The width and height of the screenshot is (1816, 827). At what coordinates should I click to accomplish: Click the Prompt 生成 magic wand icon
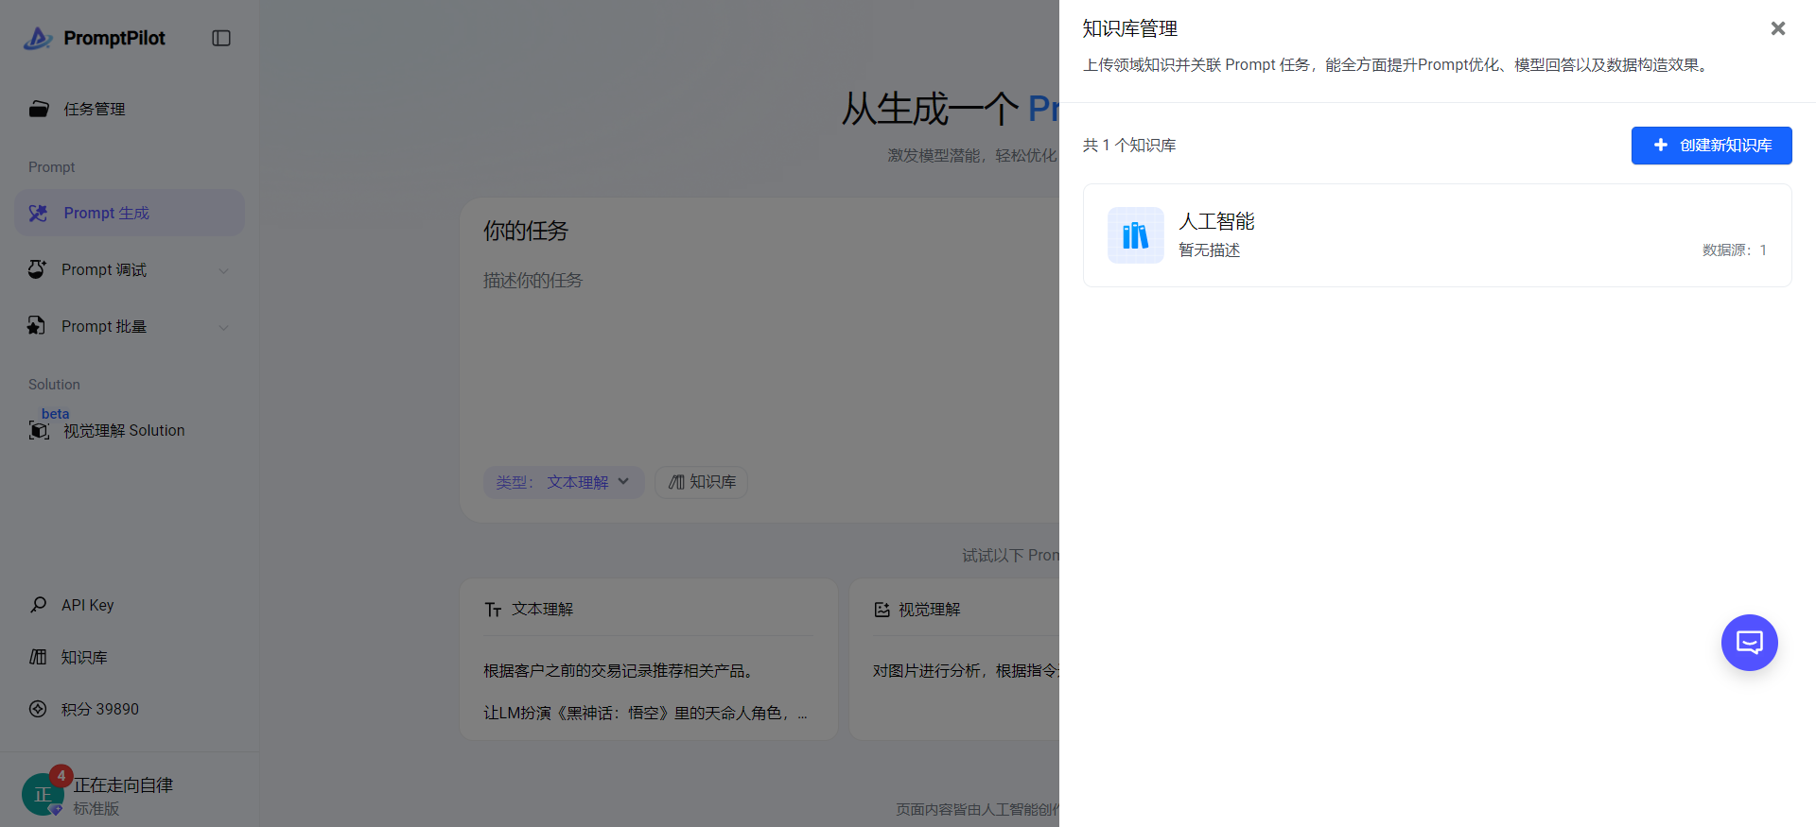(38, 213)
